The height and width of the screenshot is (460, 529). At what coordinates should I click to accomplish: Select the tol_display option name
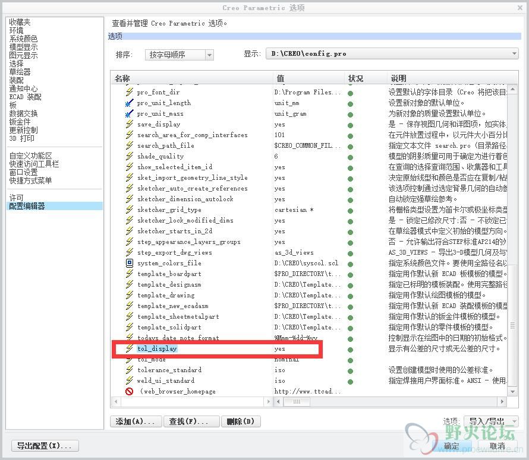[x=157, y=348]
